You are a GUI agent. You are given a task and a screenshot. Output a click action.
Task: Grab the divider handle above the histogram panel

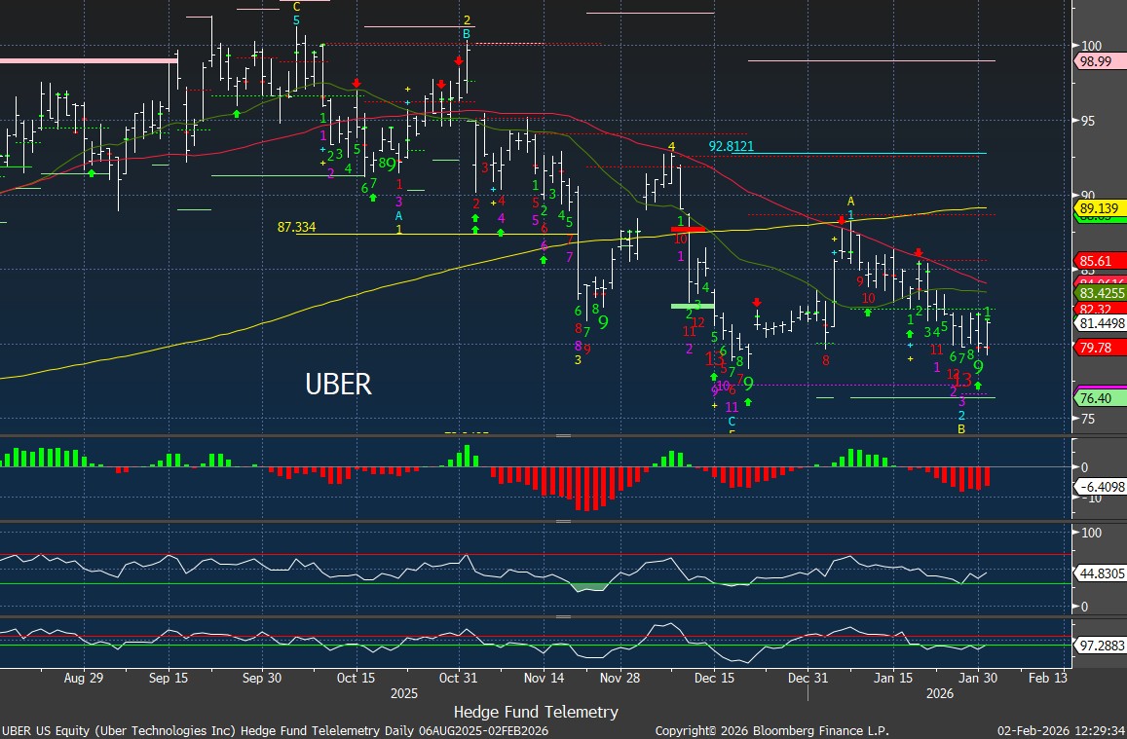[563, 437]
